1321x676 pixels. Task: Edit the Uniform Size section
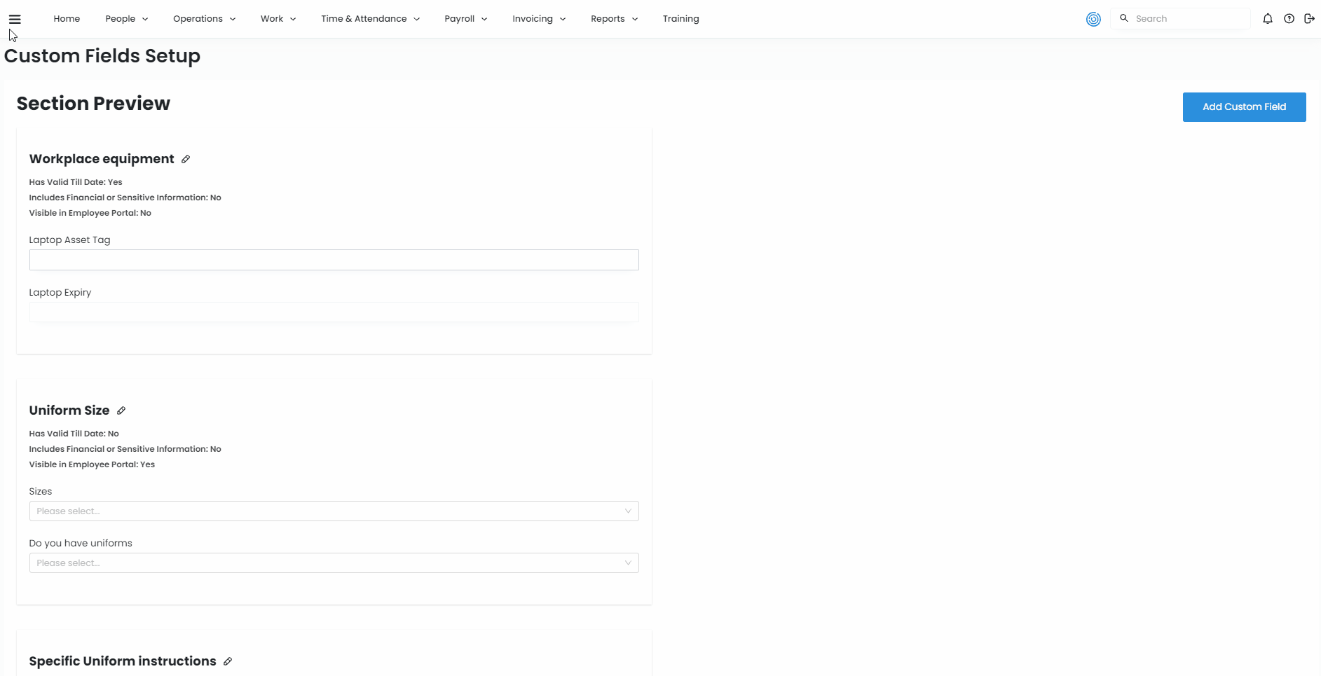click(121, 411)
